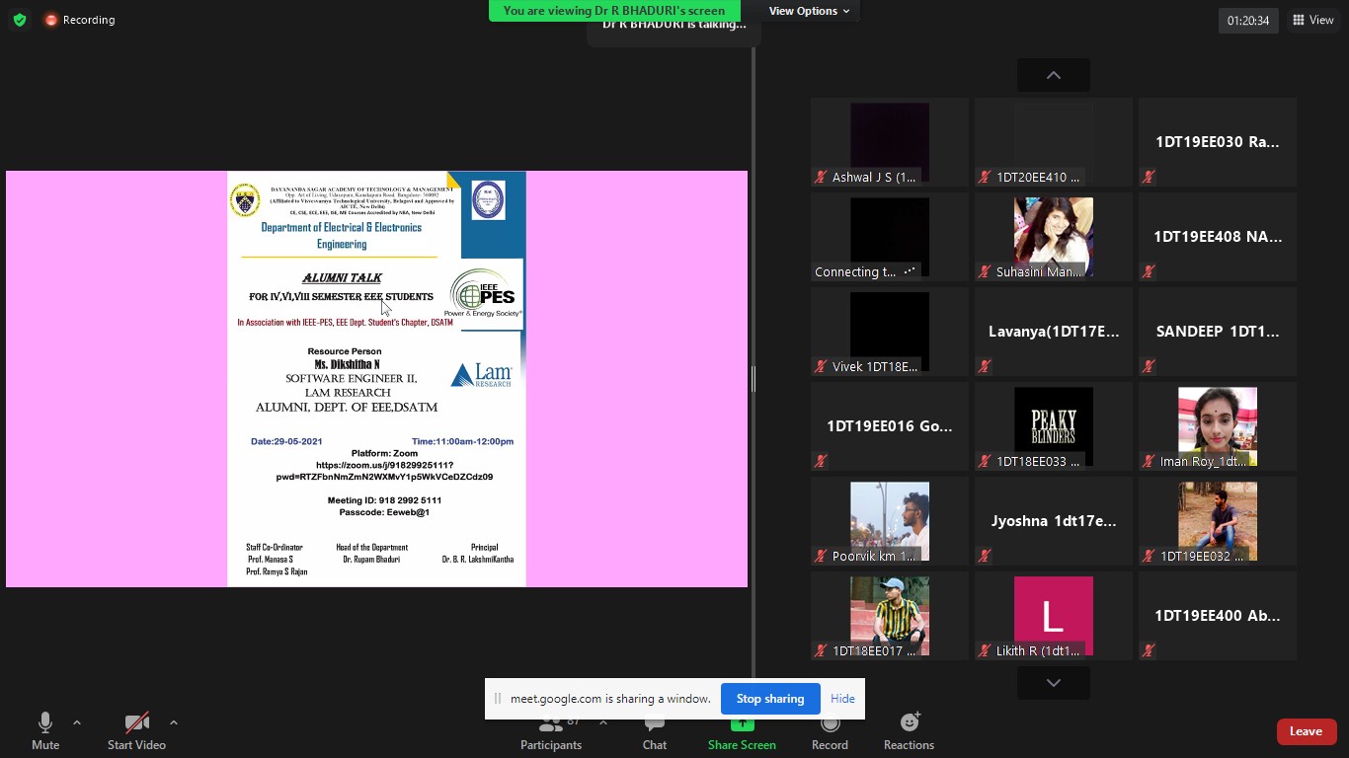Select the Ashwal J S participant tile
Viewport: 1349px width, 758px height.
890,142
